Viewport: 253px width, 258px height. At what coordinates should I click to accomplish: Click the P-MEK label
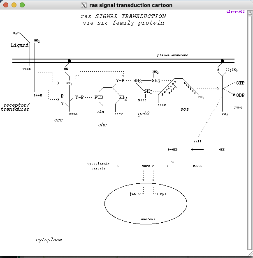click(173, 150)
